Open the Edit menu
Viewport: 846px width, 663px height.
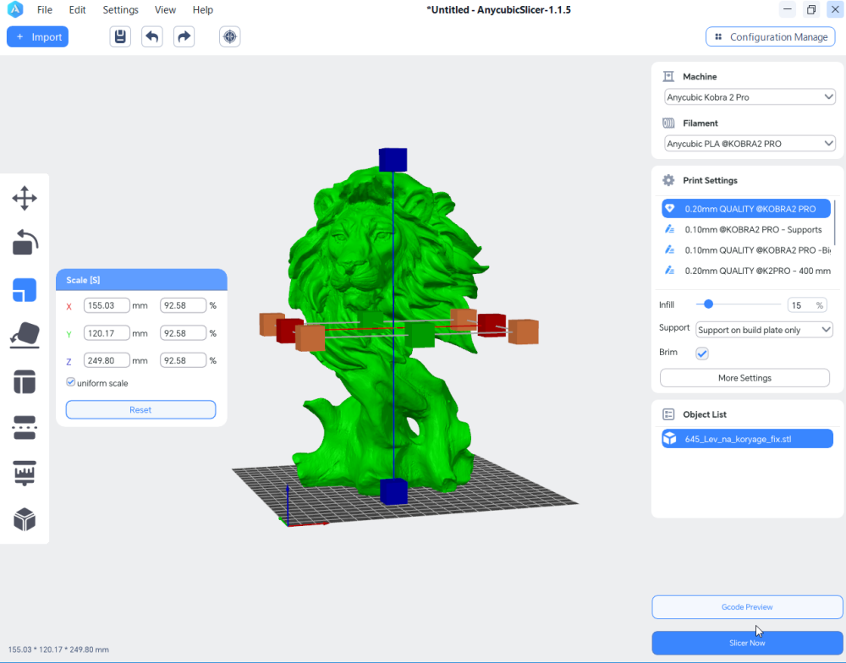(x=77, y=9)
